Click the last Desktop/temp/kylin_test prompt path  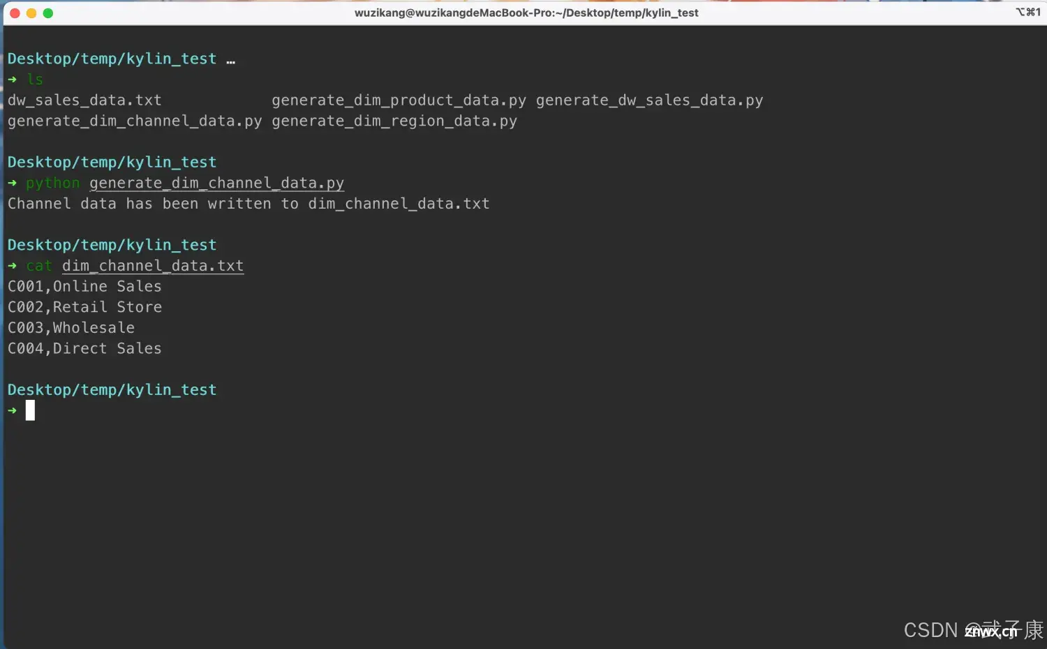coord(112,390)
